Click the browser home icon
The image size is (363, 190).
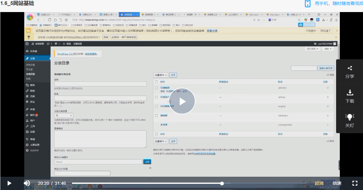tap(55, 20)
